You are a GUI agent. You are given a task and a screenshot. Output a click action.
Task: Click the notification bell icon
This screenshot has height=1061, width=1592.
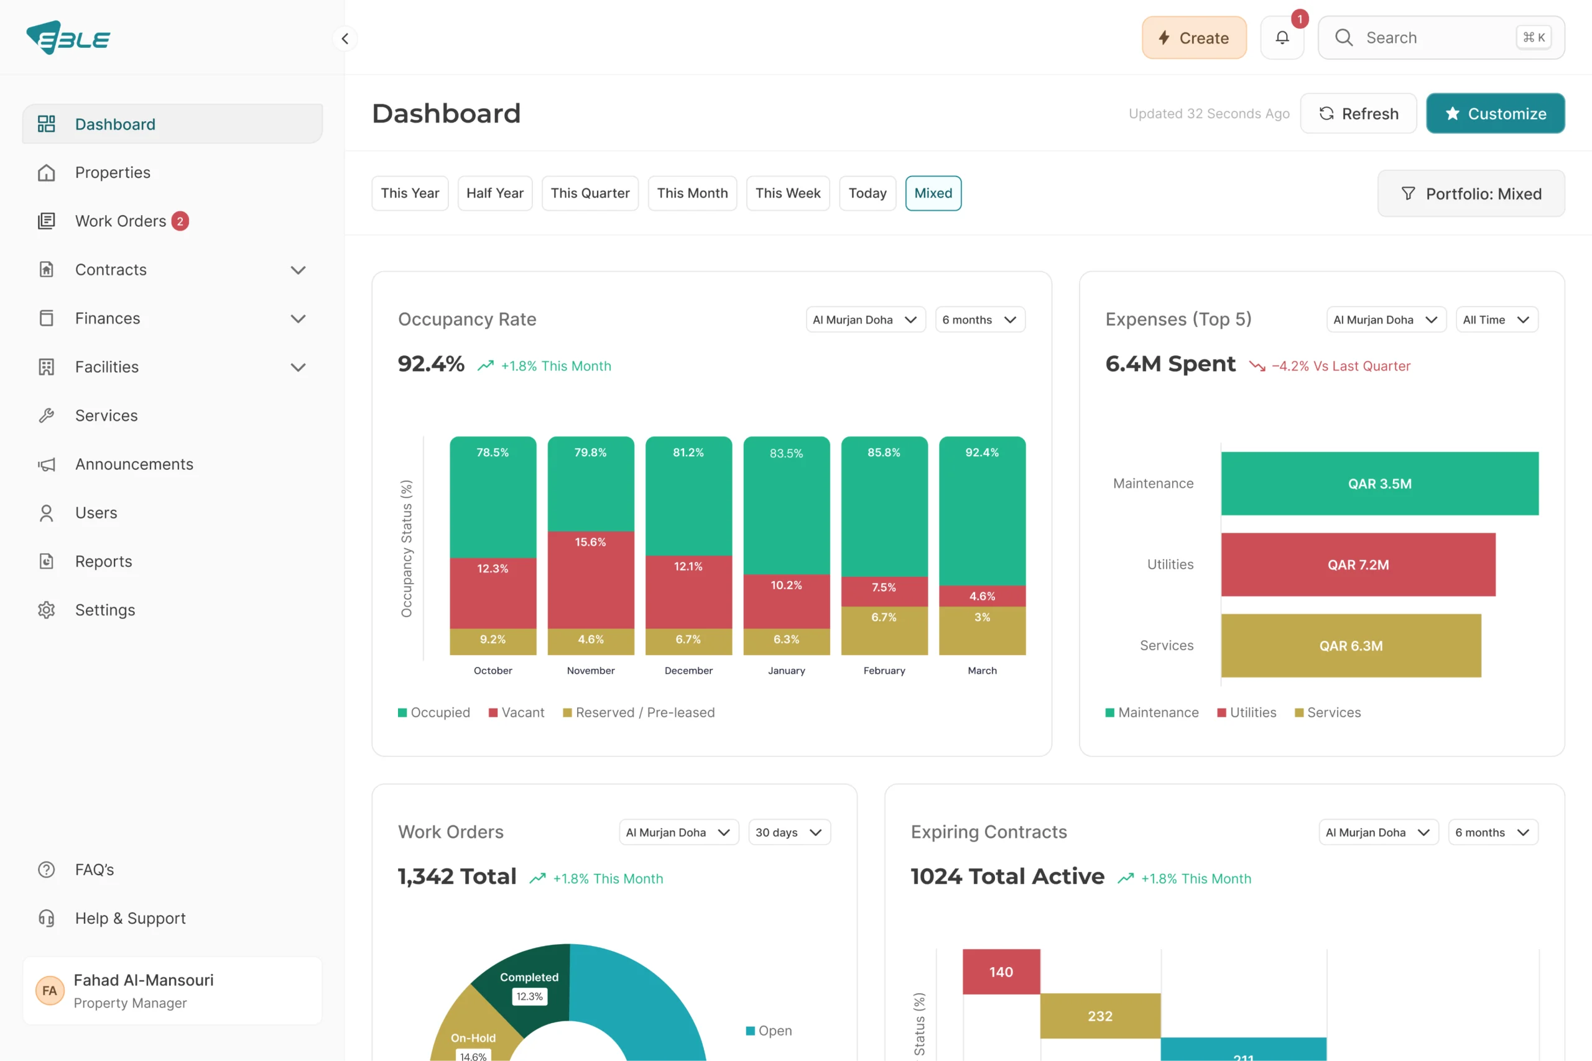click(1282, 38)
